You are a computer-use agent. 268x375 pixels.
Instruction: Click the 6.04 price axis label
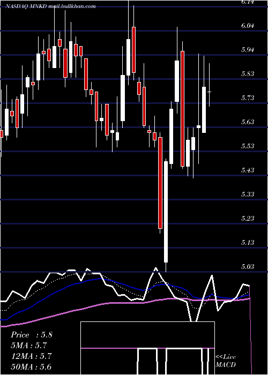pos(247,26)
